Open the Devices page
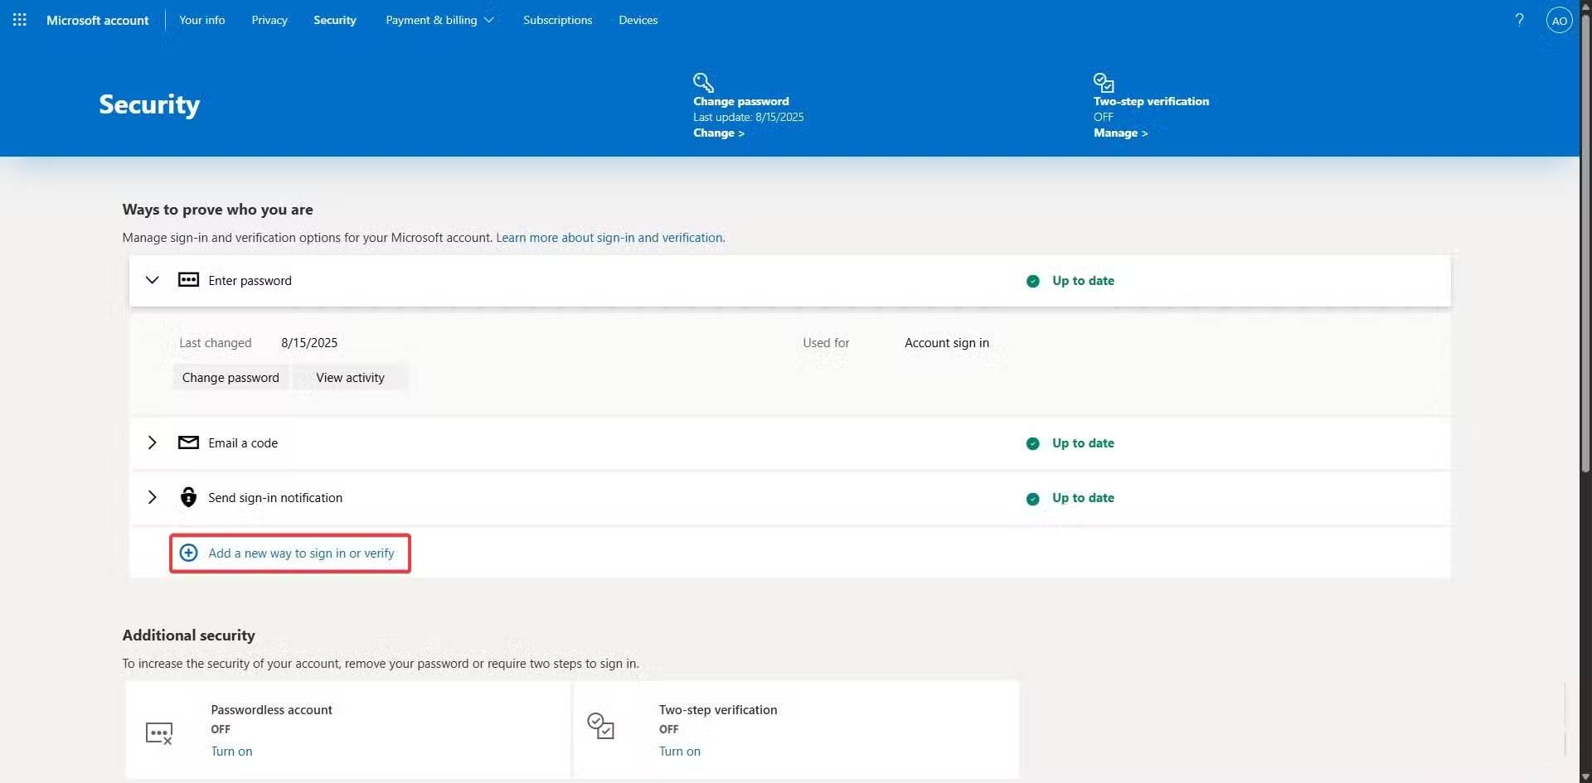This screenshot has height=783, width=1592. point(638,19)
